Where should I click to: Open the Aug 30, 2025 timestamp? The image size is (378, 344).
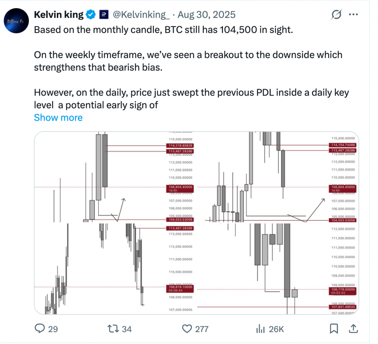point(207,15)
